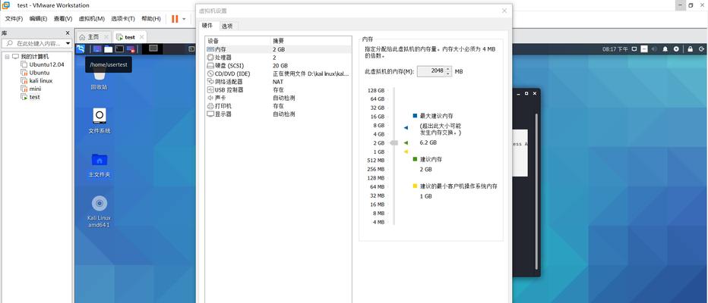Click the show desktop icon in Kali panel
Image resolution: width=708 pixels, height=303 pixels.
[x=96, y=49]
